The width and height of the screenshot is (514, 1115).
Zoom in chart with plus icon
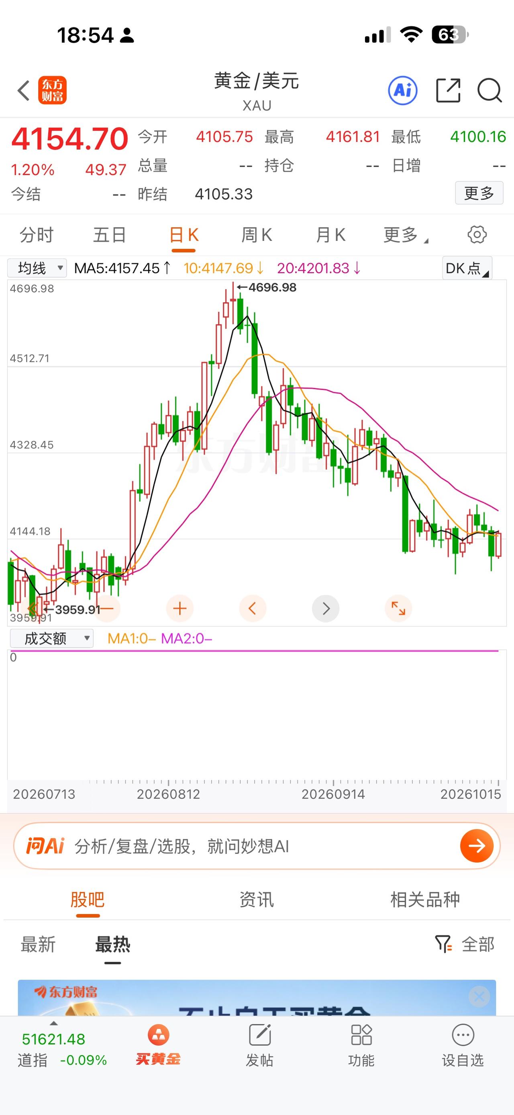click(x=180, y=609)
